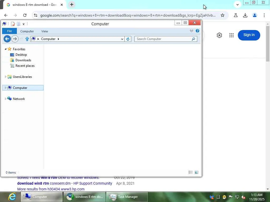
Task: Open Google settings gear icon
Action: click(x=219, y=35)
